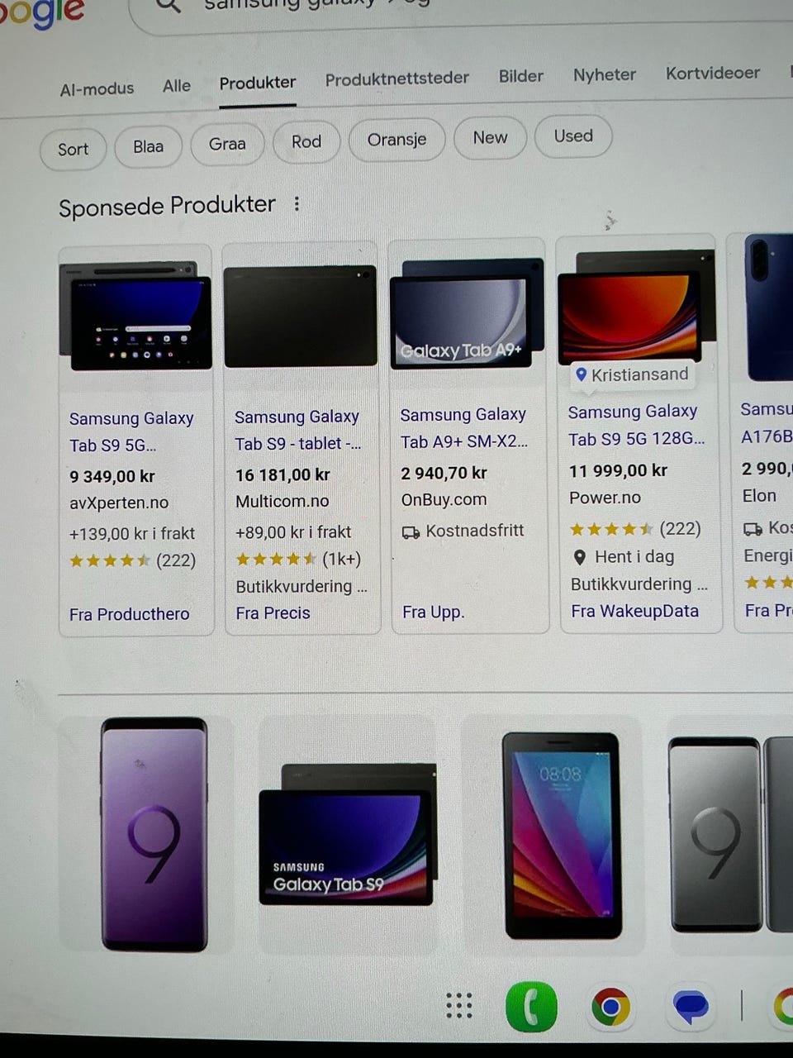Filter by Blaa color chip

tap(148, 146)
